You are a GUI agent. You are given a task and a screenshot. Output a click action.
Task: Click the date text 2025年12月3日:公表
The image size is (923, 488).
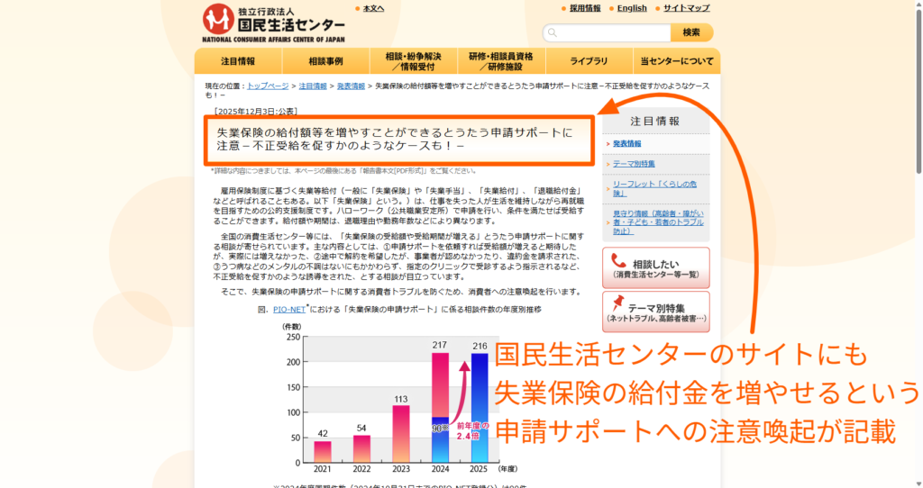255,111
